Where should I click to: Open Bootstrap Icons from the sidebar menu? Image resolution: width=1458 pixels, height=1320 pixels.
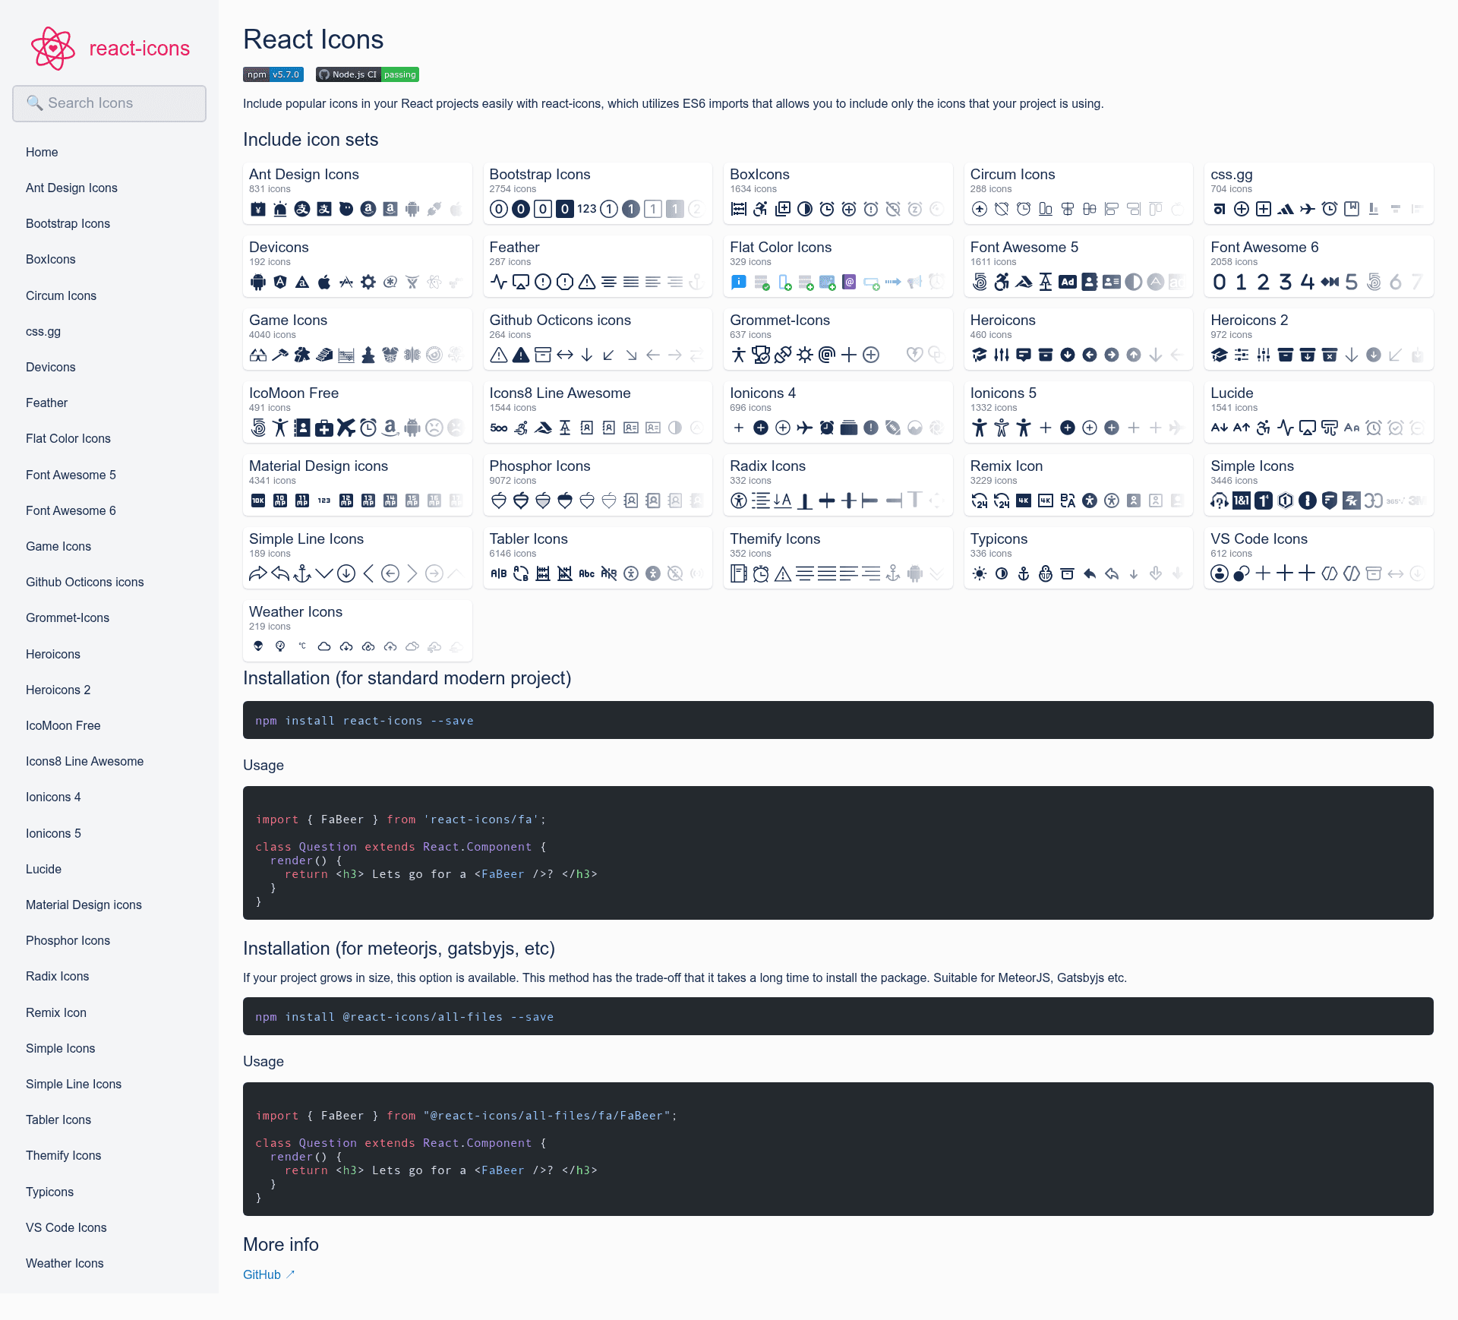coord(68,223)
